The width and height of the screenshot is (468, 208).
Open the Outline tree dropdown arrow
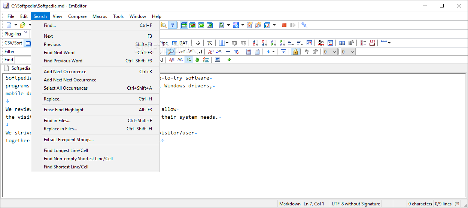(228, 25)
